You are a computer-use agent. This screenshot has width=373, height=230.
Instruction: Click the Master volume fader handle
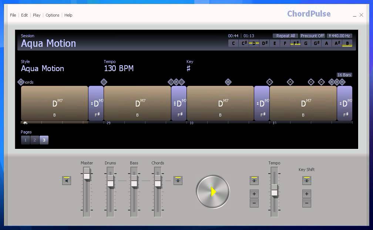point(87,174)
